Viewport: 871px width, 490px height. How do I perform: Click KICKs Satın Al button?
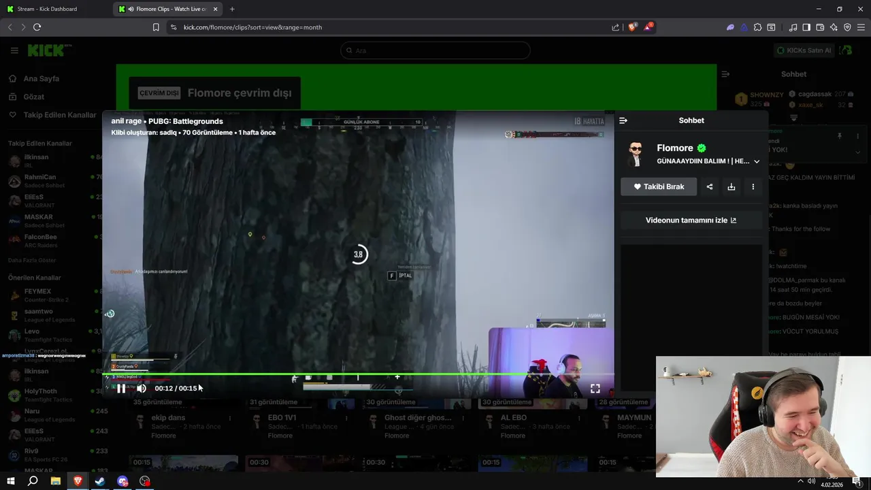pos(804,50)
